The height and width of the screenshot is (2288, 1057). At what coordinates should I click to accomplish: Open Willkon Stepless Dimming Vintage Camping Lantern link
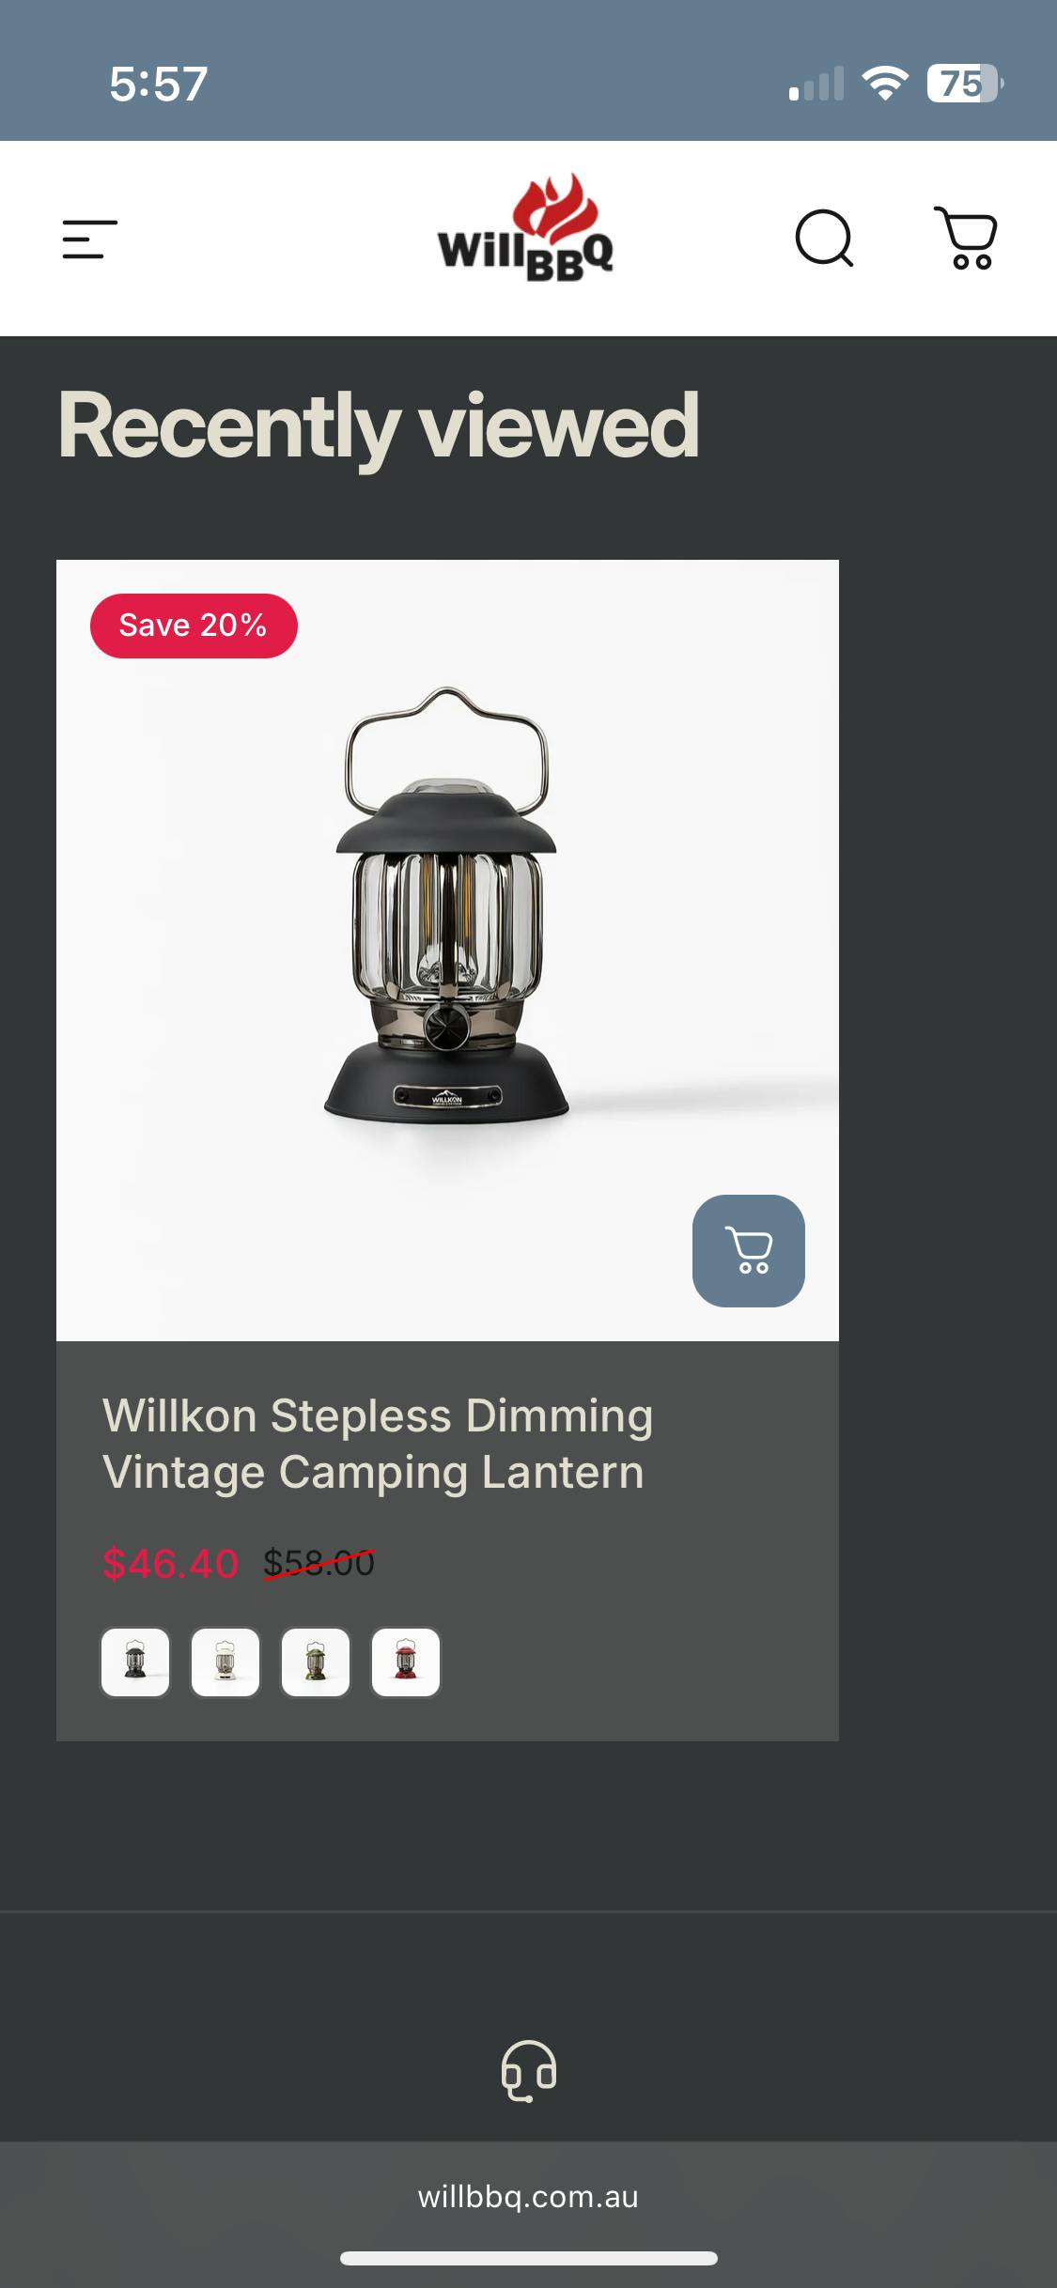(377, 1444)
